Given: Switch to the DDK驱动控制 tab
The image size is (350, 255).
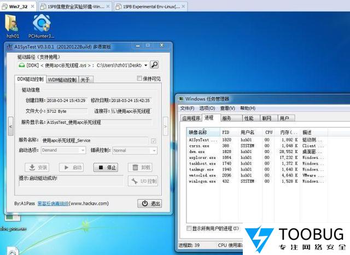Looking at the screenshot, I should pyautogui.click(x=31, y=79).
